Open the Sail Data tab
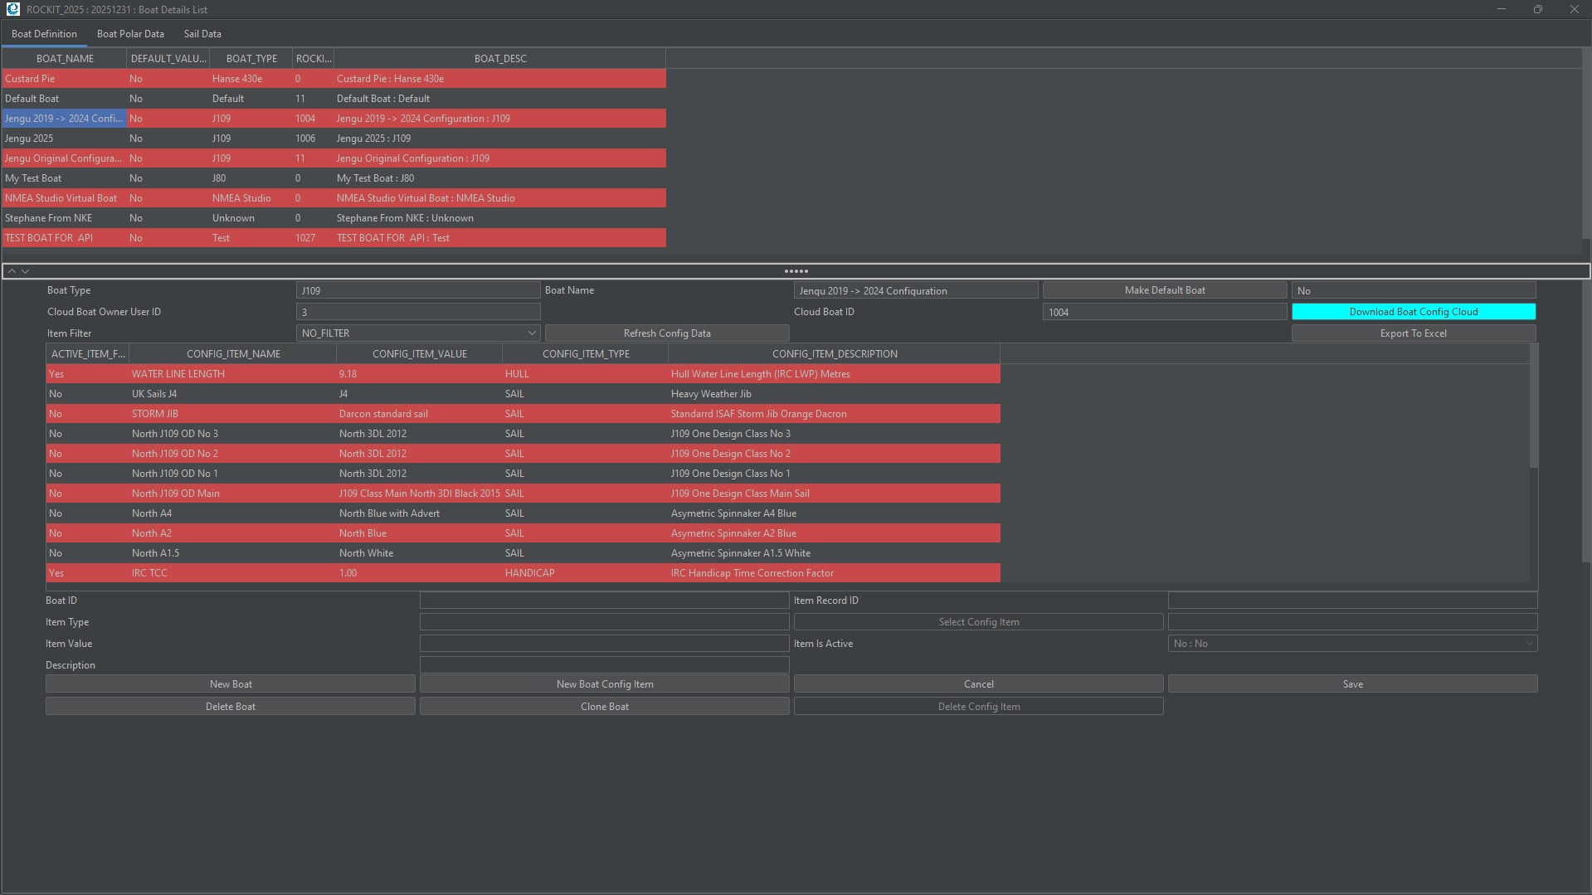1592x895 pixels. click(202, 34)
